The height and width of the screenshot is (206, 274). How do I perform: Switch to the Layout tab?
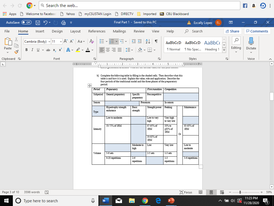tap(75, 31)
